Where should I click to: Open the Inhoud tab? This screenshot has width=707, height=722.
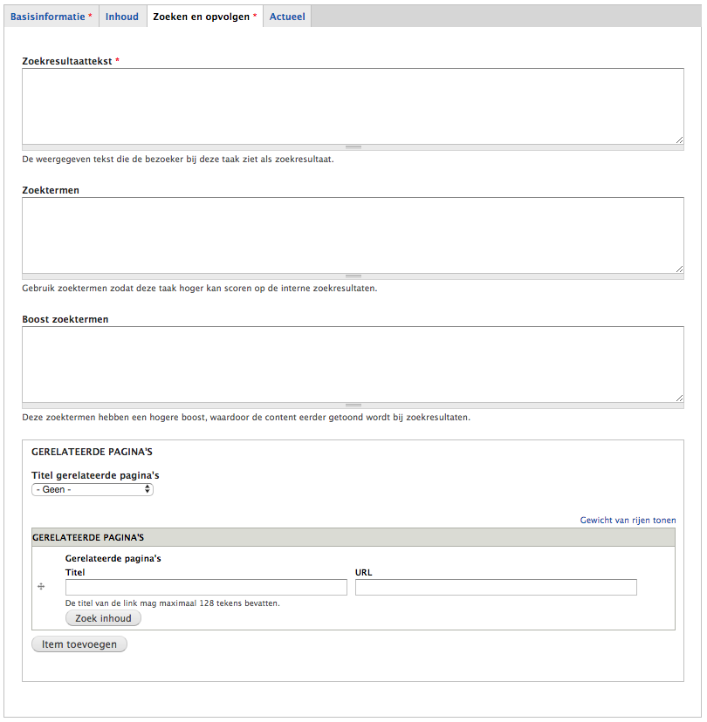[122, 17]
